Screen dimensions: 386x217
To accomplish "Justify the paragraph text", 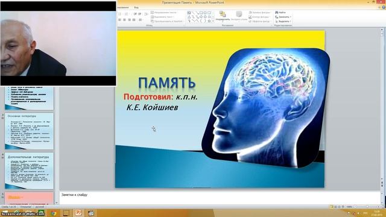I will (x=134, y=20).
